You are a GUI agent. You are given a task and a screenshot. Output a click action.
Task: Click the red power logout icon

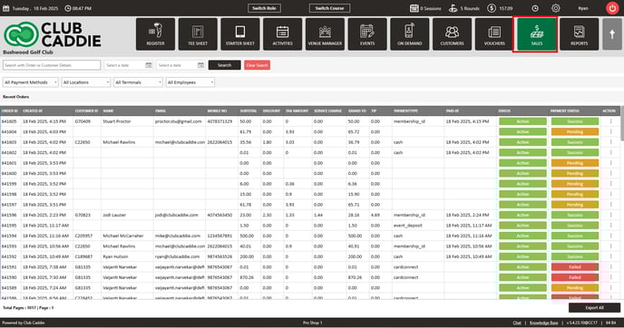coord(612,8)
